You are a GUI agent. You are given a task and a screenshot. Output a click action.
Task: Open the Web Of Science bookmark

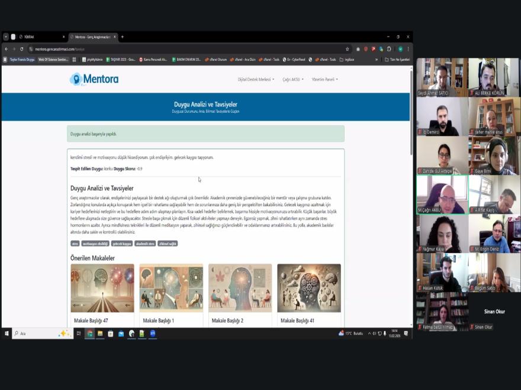tap(53, 60)
